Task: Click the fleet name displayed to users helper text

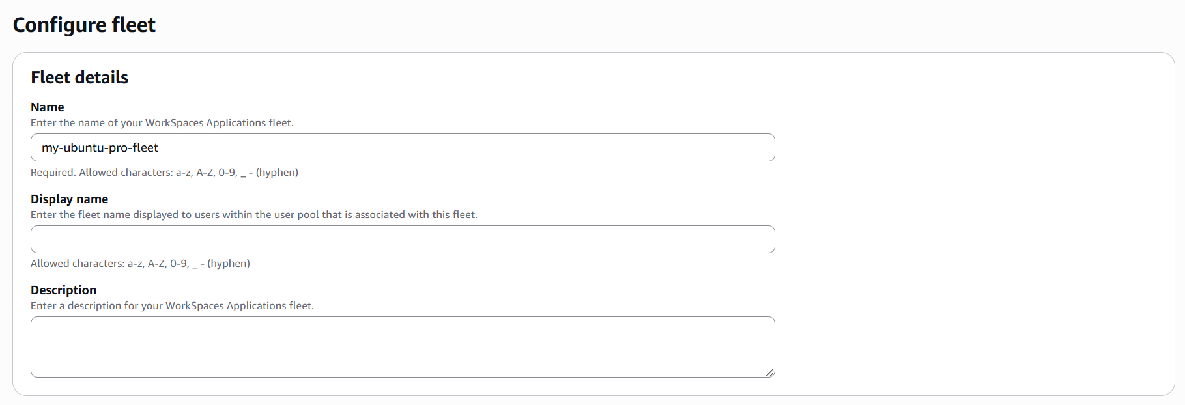Action: click(x=253, y=214)
